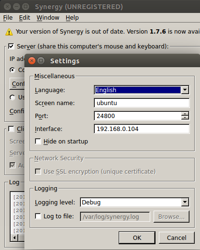Open the Language dropdown showing English
The image size is (200, 250).
[142, 90]
